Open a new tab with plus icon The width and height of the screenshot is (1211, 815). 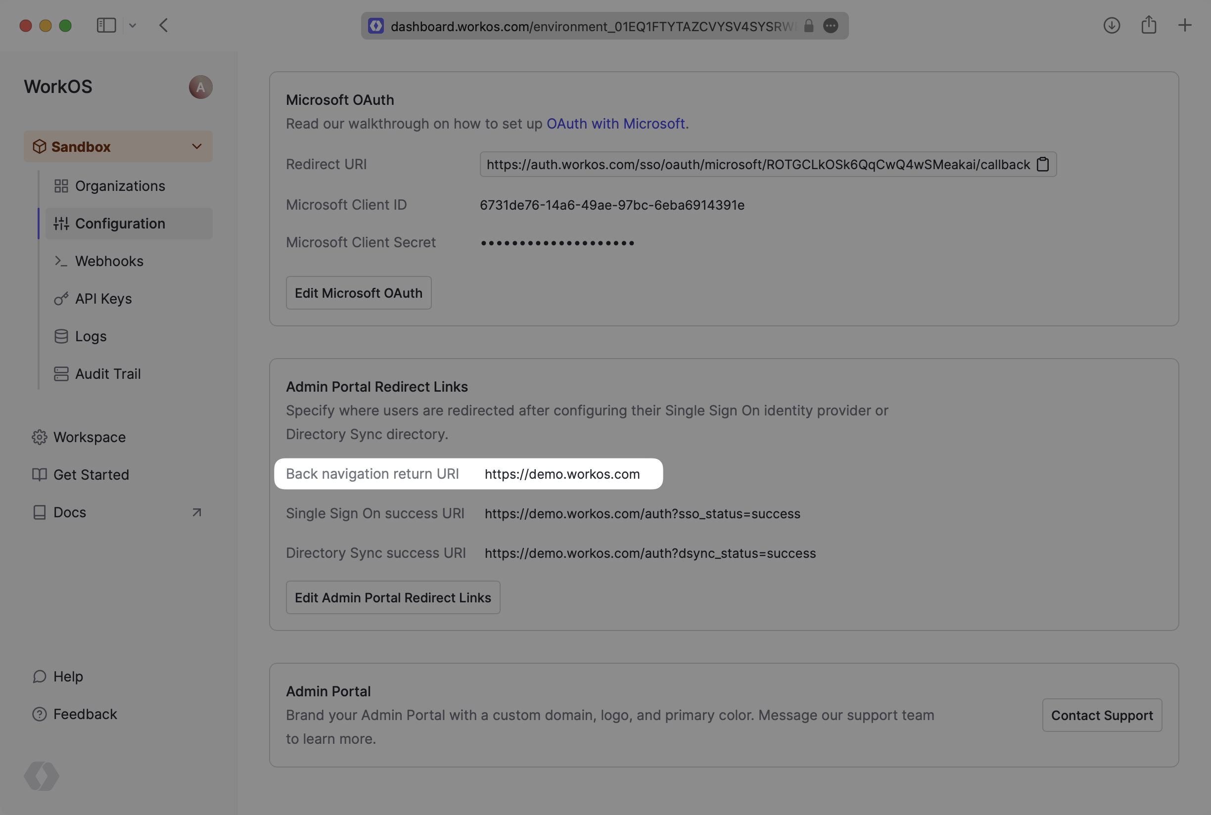click(x=1184, y=26)
